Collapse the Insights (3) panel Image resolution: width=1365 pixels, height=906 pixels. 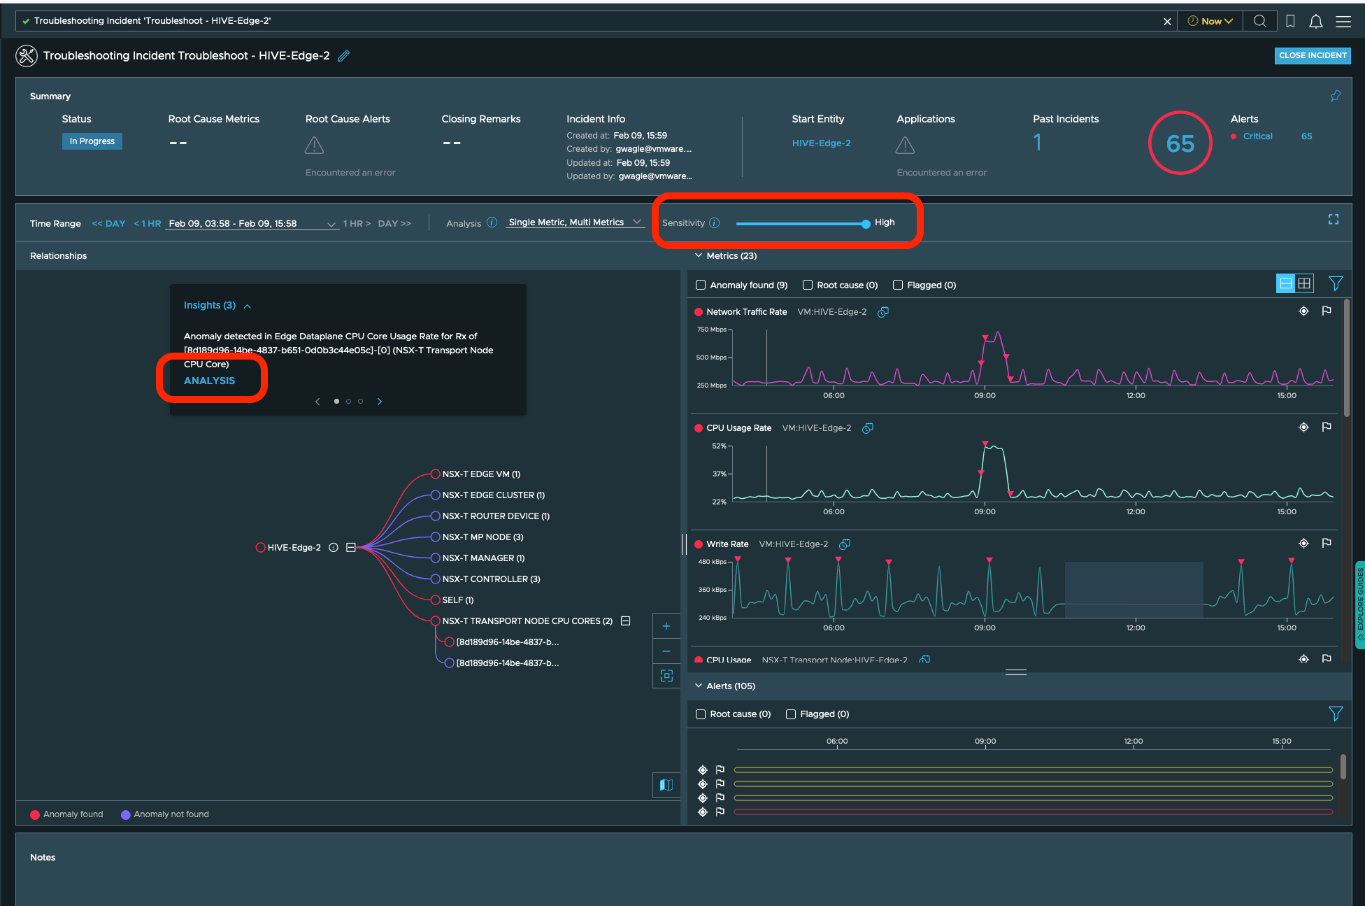click(x=248, y=306)
